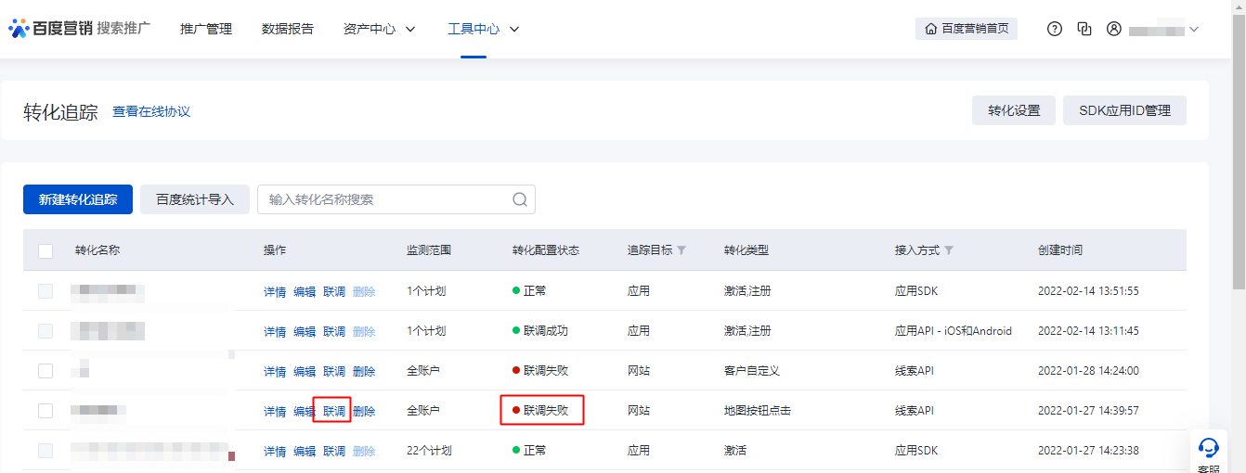Click the 百度营销首页 home button

[967, 29]
